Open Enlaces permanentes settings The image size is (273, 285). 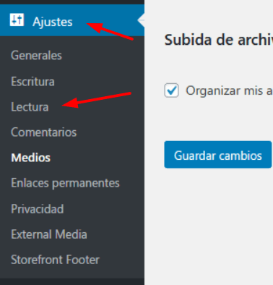click(x=65, y=183)
